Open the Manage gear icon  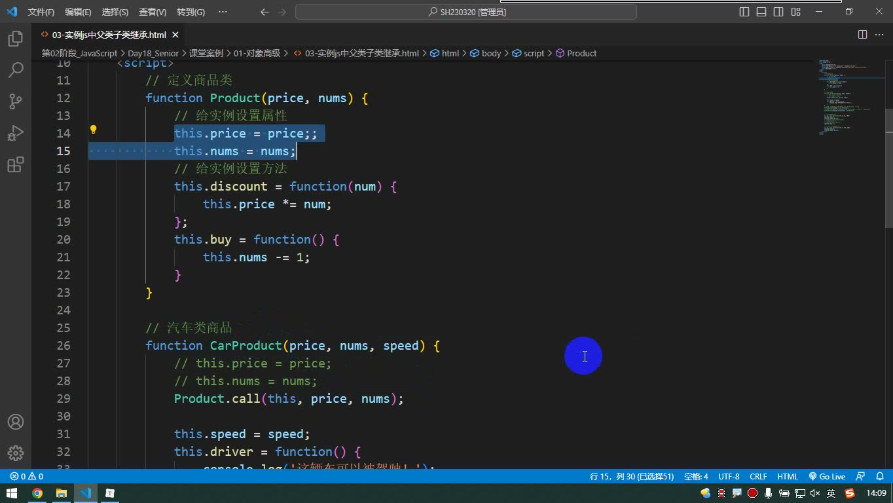pos(16,453)
